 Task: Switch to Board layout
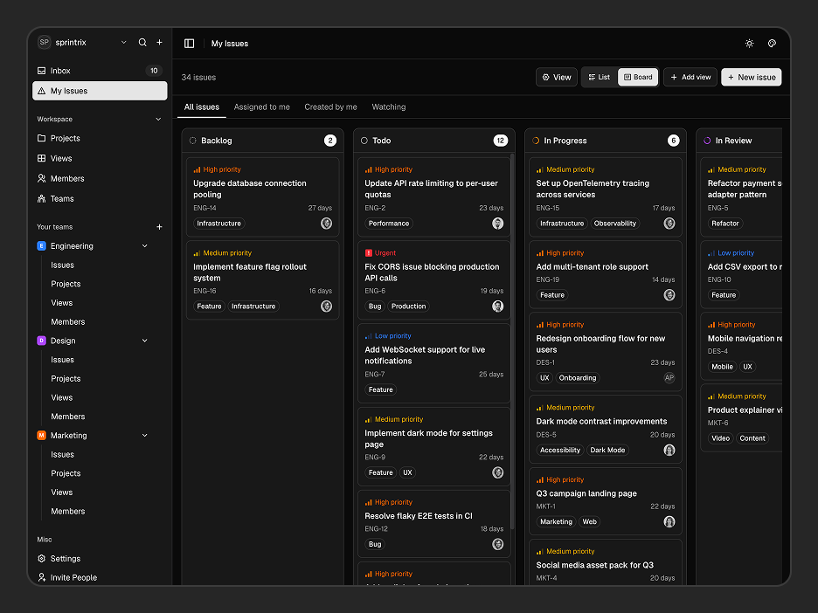tap(638, 77)
